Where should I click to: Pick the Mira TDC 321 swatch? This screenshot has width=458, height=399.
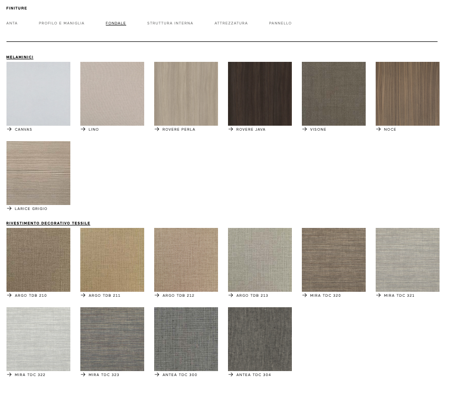[408, 260]
